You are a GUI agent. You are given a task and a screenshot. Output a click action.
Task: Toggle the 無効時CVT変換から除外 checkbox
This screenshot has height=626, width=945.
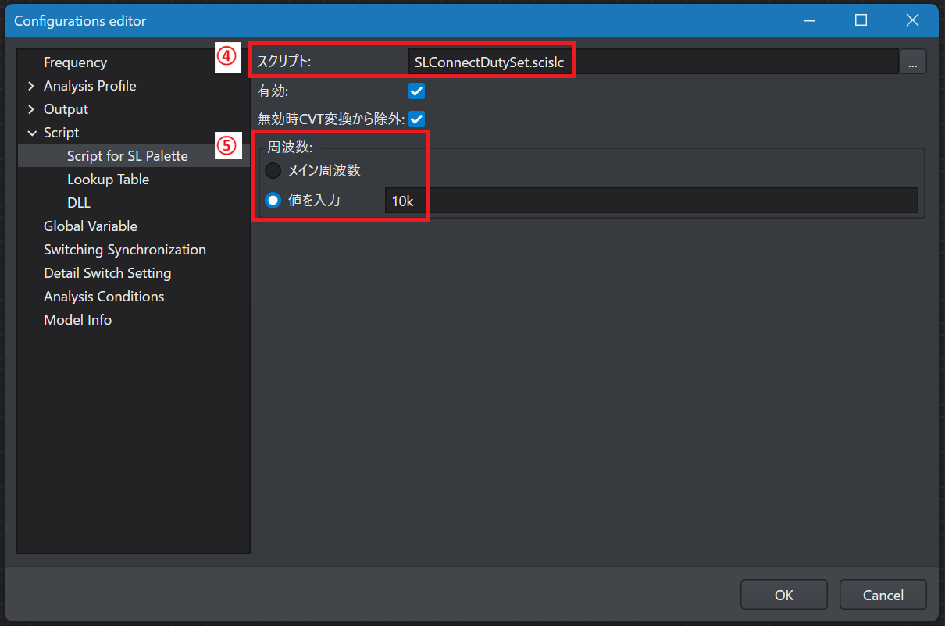[417, 119]
